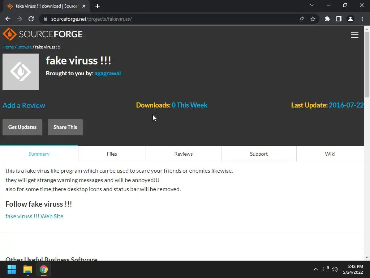The height and width of the screenshot is (278, 370).
Task: Click the share page icon in address bar
Action: click(301, 19)
